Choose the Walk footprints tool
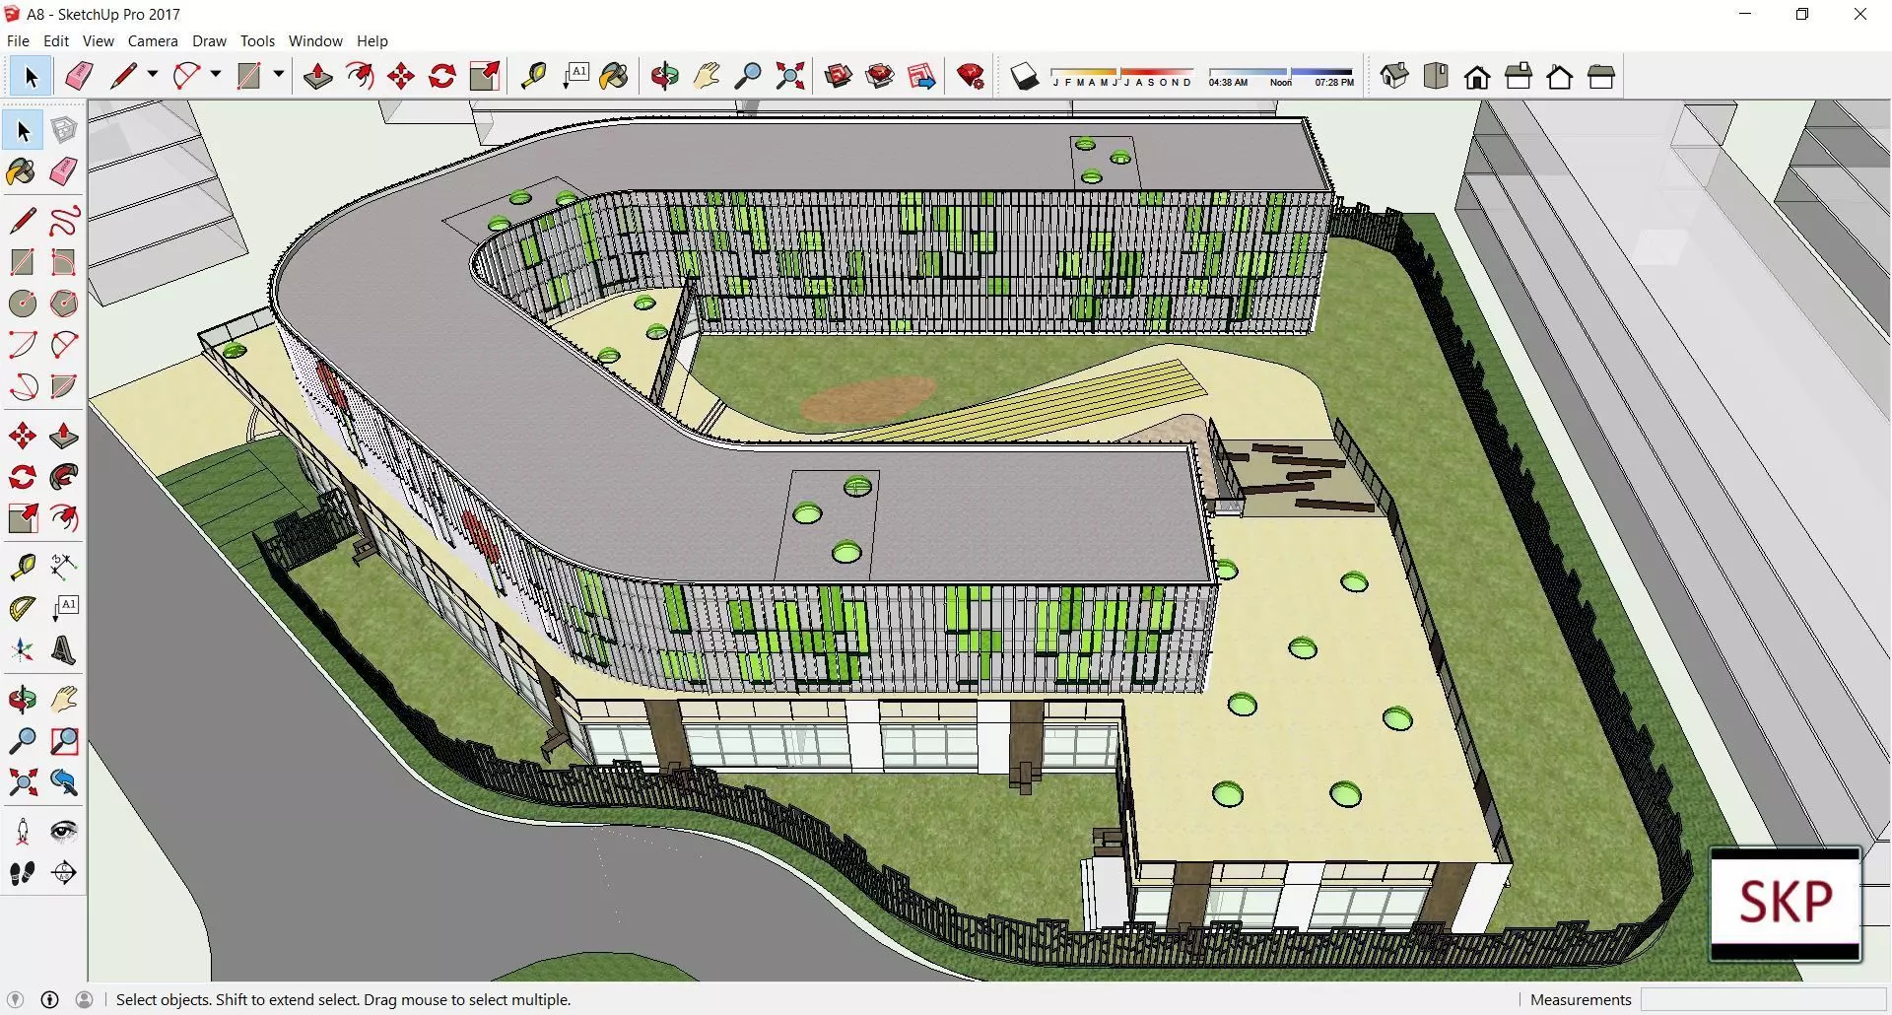1892x1015 pixels. [23, 873]
